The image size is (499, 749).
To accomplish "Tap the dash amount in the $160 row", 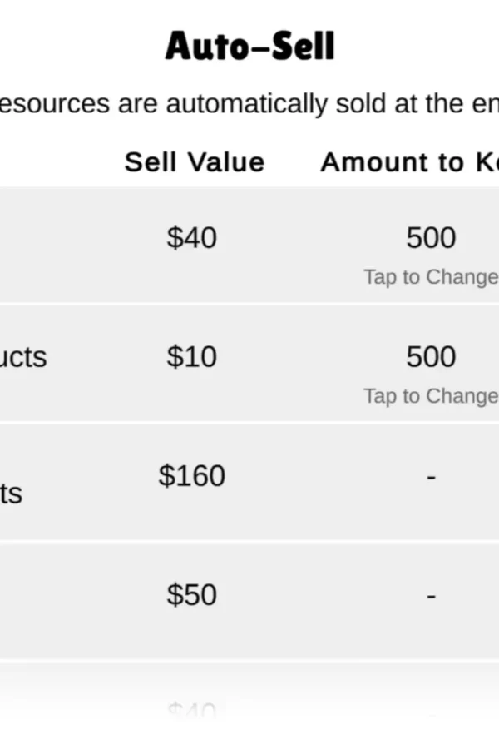I will (x=431, y=478).
